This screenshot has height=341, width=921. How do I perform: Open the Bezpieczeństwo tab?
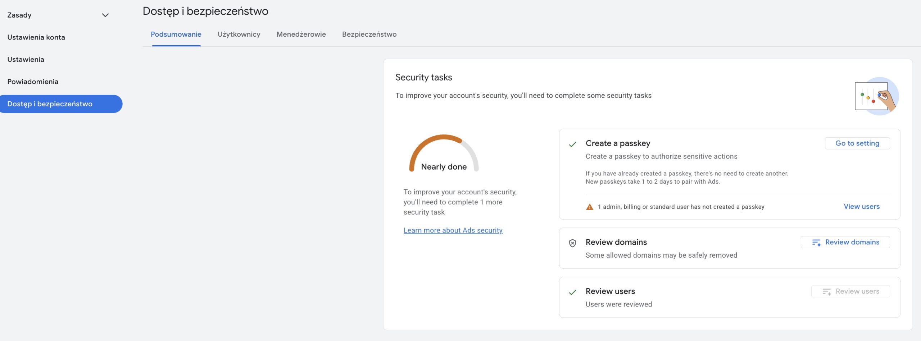pos(369,34)
